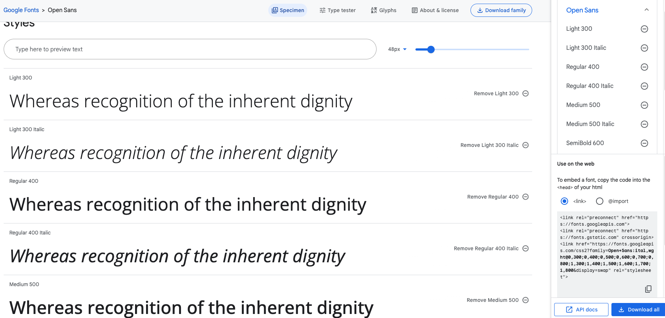Remove Medium 500 in the sidebar list
The image size is (665, 318).
tap(644, 105)
